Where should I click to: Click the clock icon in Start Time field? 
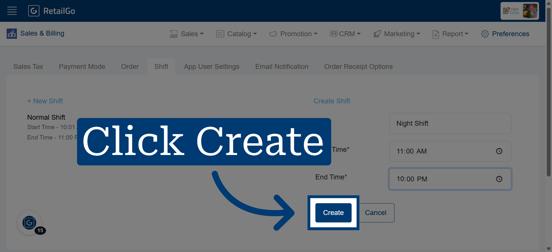coord(499,151)
